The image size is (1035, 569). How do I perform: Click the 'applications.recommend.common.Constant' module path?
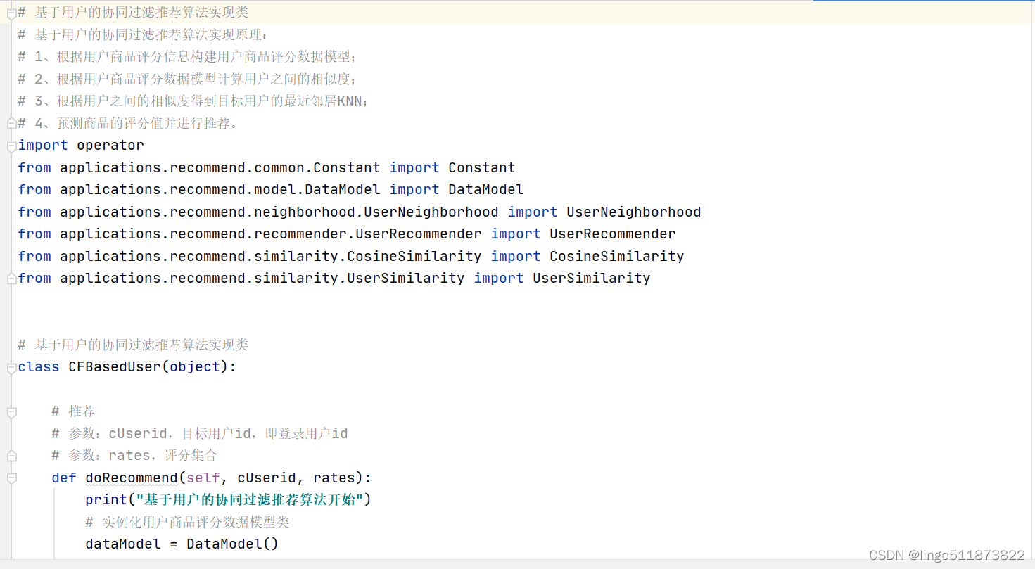[220, 168]
